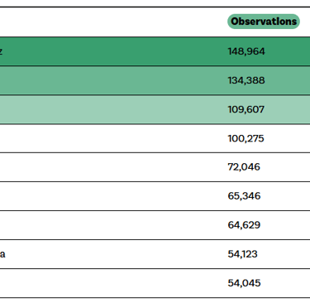The width and height of the screenshot is (310, 303).
Task: Choose the 64,629 observations entry
Action: click(x=244, y=225)
